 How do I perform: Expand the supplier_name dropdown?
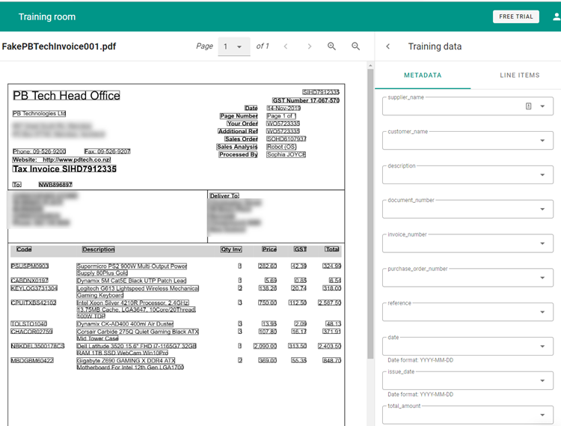pos(542,107)
